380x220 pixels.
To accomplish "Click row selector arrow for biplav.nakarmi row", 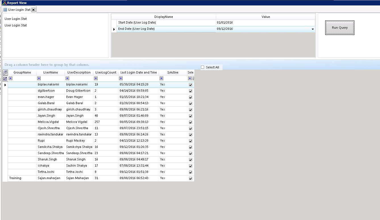I will click(x=5, y=85).
